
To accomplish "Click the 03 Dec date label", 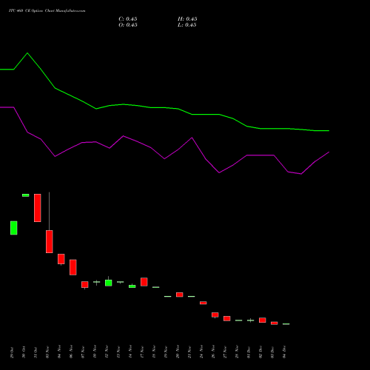I will coord(272,352).
